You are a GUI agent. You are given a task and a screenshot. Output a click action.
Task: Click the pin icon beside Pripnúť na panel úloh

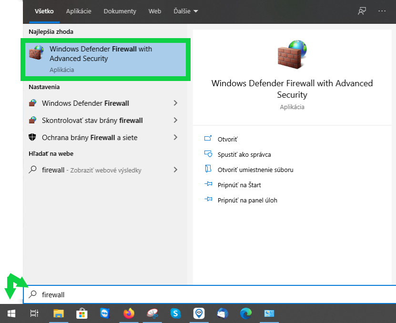(x=208, y=199)
